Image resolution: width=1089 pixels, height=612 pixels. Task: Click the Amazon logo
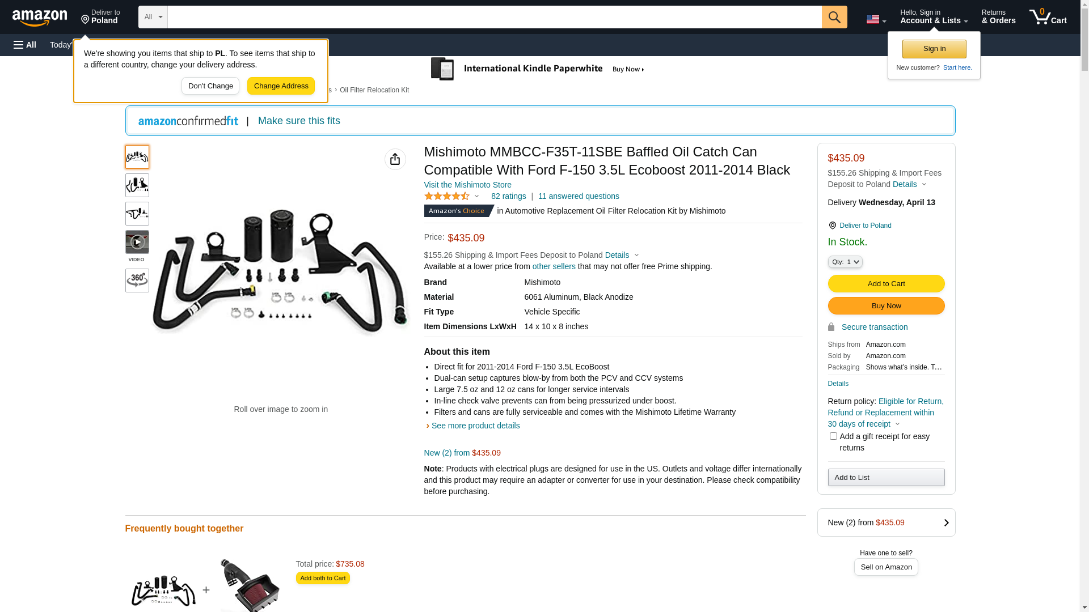click(x=40, y=18)
